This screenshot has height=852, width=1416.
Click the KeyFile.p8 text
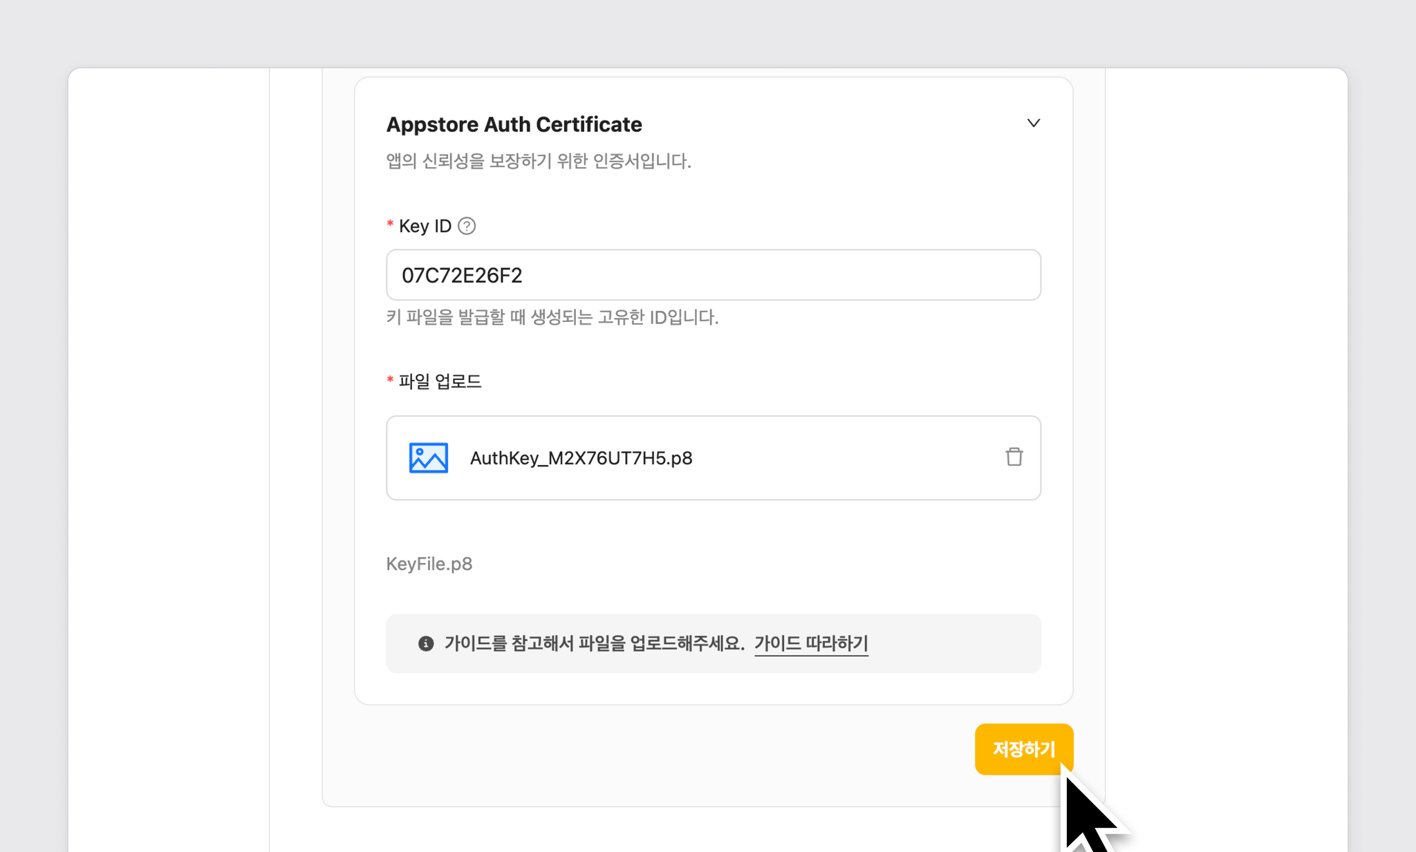click(429, 564)
